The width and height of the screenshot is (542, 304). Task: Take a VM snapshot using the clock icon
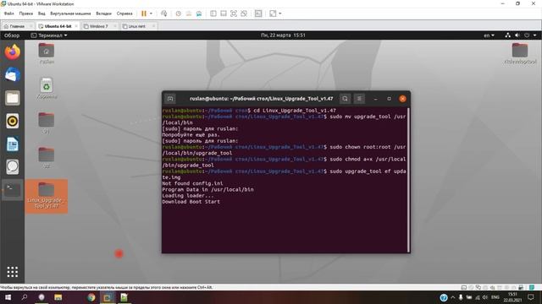pyautogui.click(x=179, y=14)
